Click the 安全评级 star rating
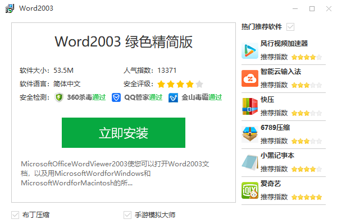Viewport: 337px width, 224px height. coord(180,84)
